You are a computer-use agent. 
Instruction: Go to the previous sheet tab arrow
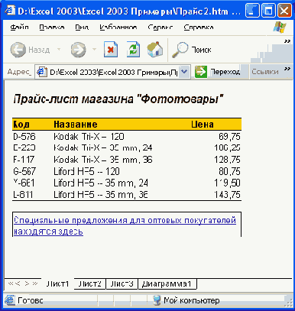point(18,283)
